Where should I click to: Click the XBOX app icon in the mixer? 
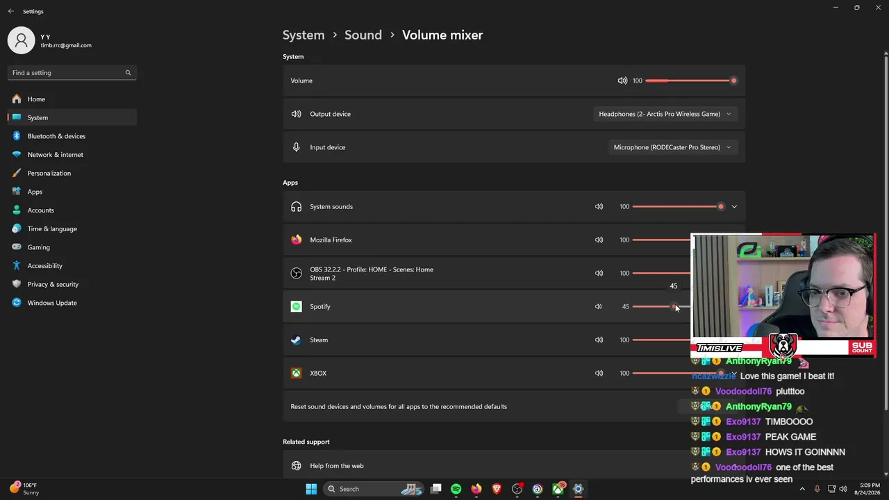point(297,373)
